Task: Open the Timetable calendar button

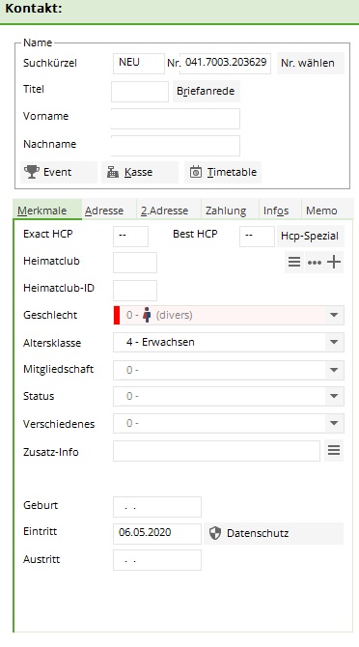Action: tap(223, 172)
